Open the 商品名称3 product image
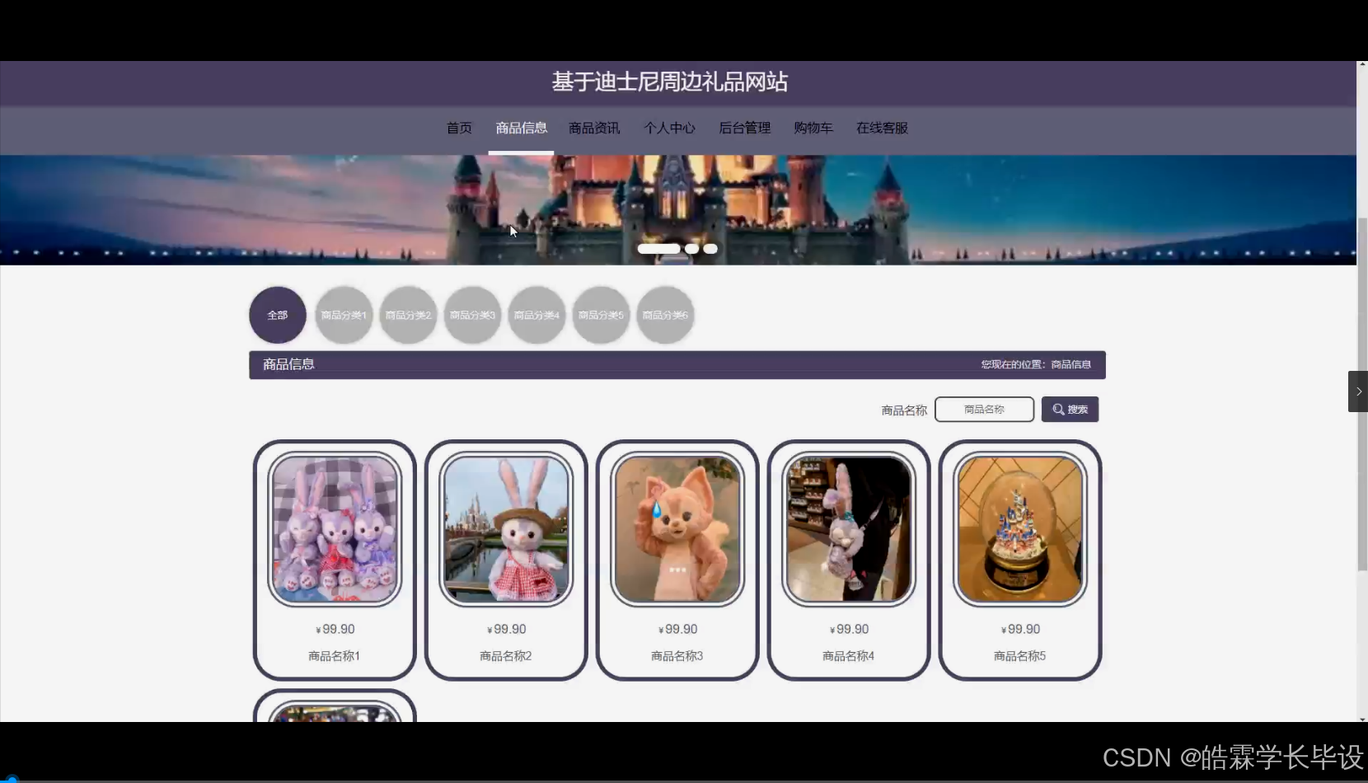1368x783 pixels. point(677,529)
